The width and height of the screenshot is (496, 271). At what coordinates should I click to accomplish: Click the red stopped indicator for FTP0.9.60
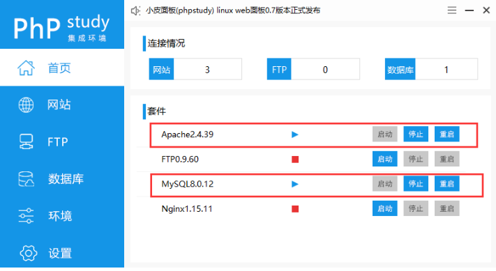tap(295, 160)
